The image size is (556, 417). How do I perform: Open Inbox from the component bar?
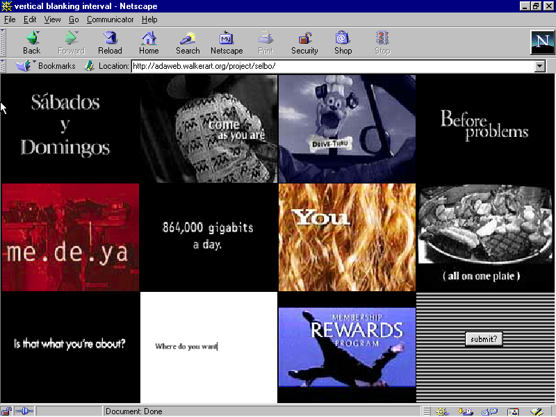point(466,411)
